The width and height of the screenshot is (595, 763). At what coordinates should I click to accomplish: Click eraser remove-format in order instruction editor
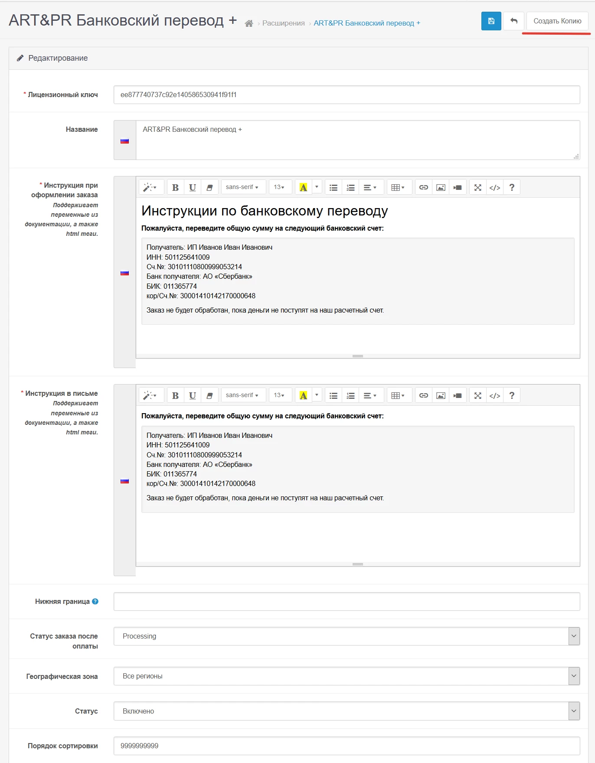pos(209,187)
